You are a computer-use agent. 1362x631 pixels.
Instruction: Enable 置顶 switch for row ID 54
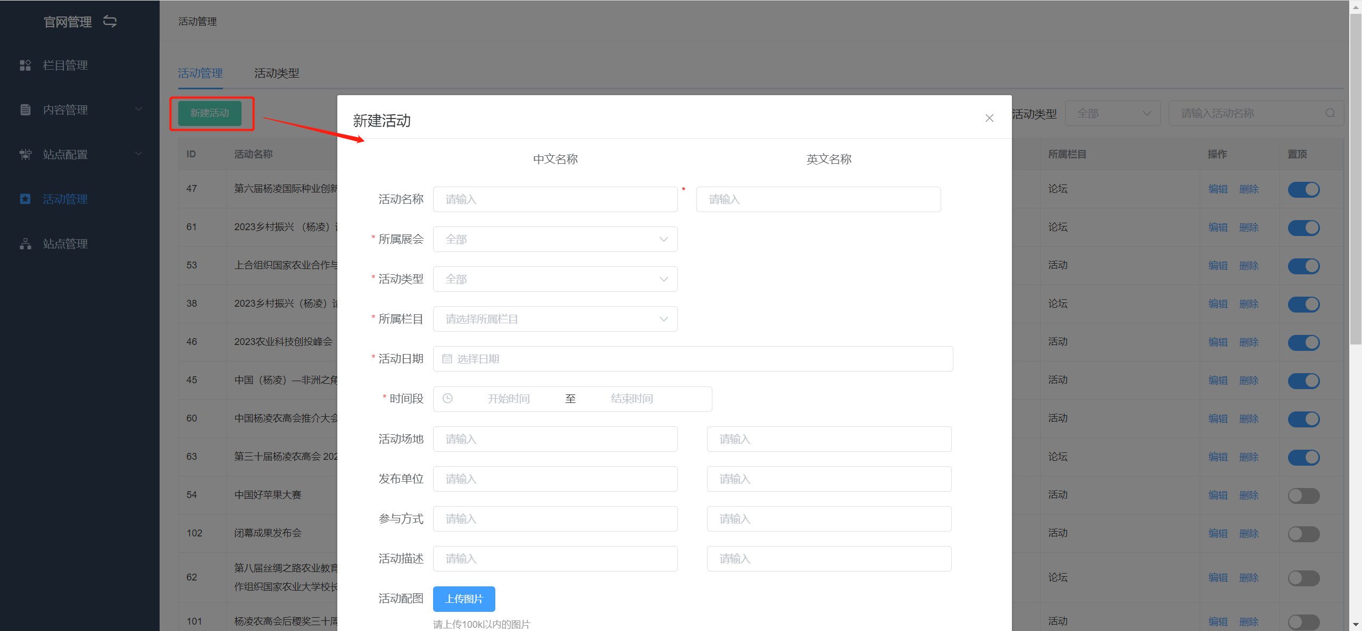coord(1303,495)
